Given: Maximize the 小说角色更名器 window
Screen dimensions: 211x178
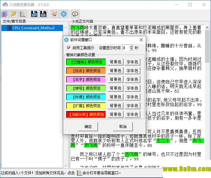Looking at the screenshot, I should click(190, 5).
